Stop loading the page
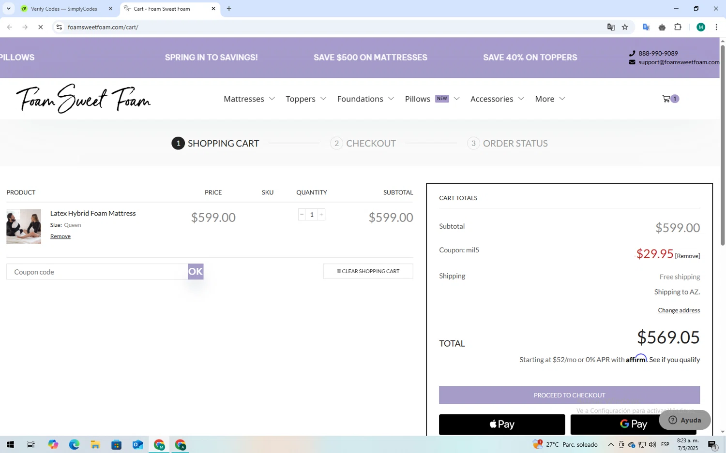Image resolution: width=726 pixels, height=453 pixels. (41, 27)
